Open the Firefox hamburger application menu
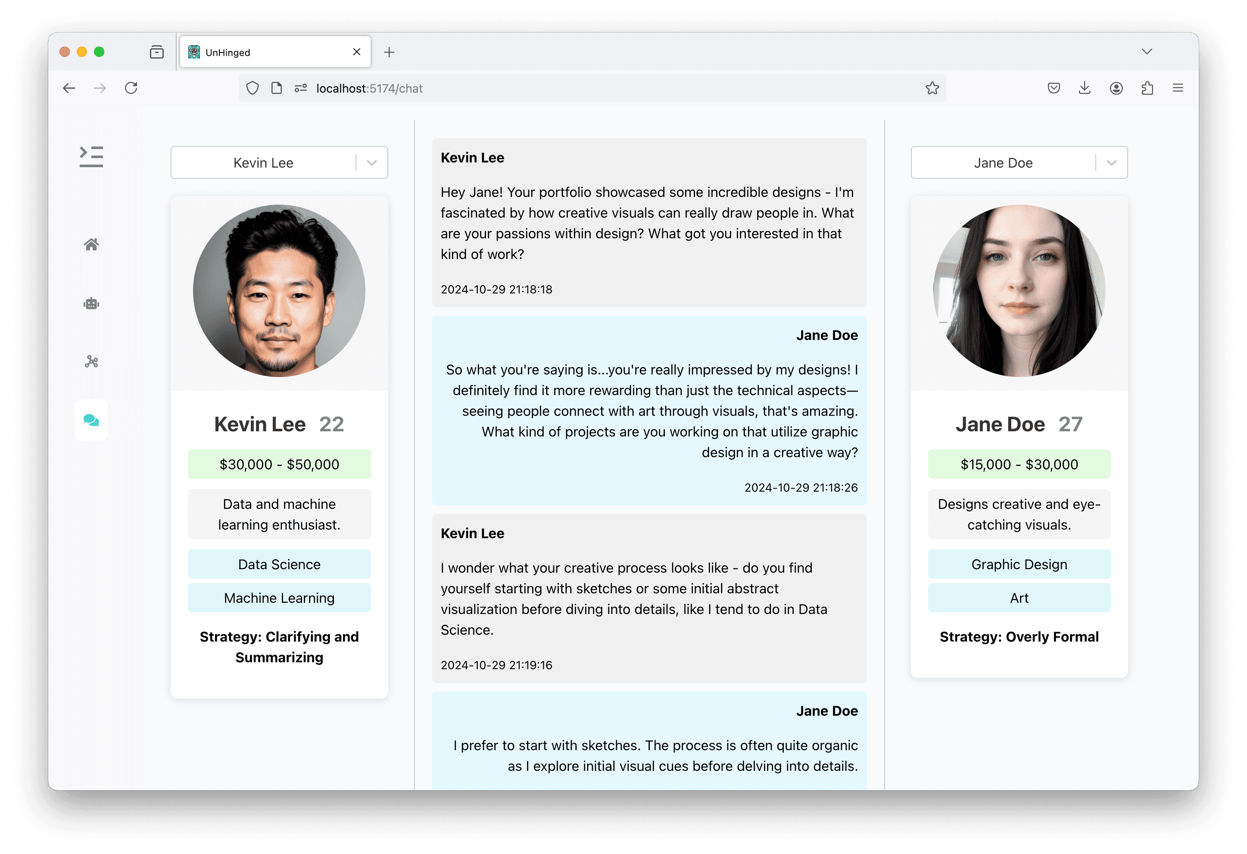The width and height of the screenshot is (1247, 854). tap(1178, 88)
